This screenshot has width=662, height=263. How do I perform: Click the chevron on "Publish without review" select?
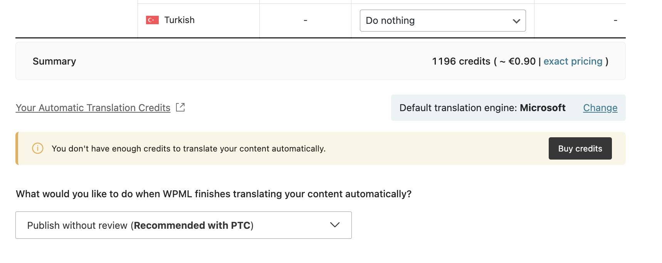coord(335,225)
